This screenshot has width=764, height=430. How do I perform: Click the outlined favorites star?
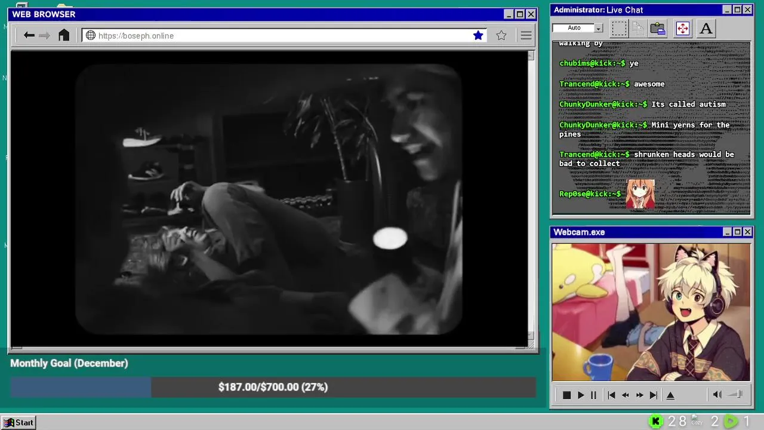(501, 35)
